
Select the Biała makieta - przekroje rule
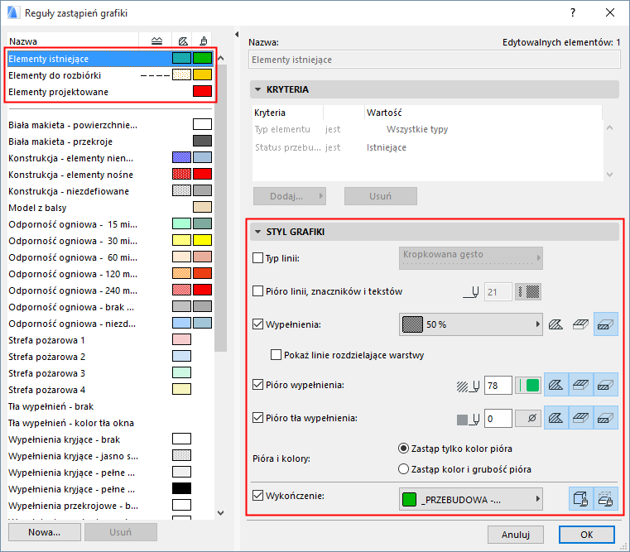click(109, 142)
